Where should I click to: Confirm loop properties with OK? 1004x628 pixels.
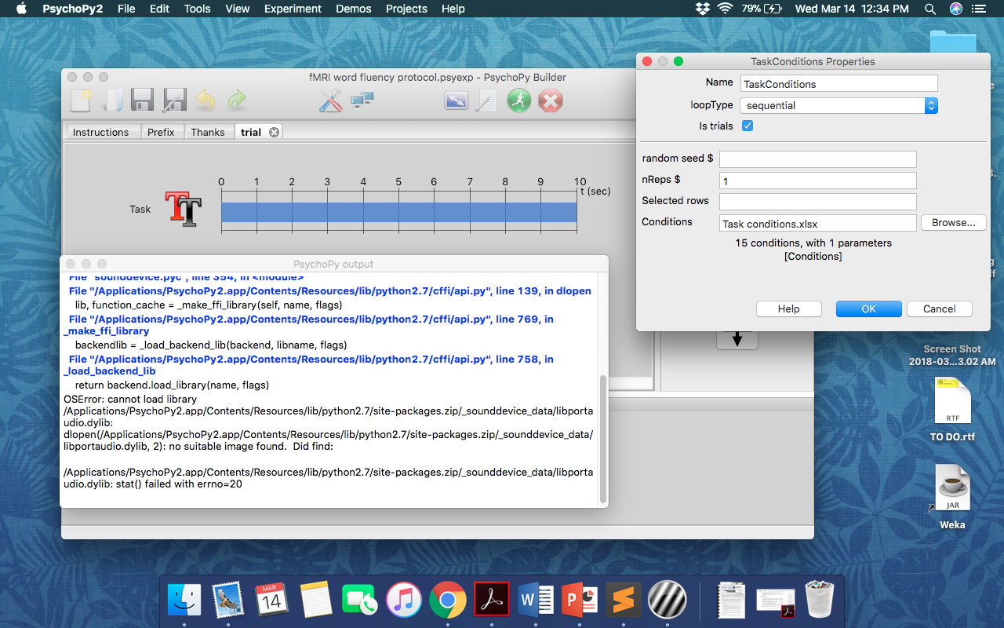[868, 309]
